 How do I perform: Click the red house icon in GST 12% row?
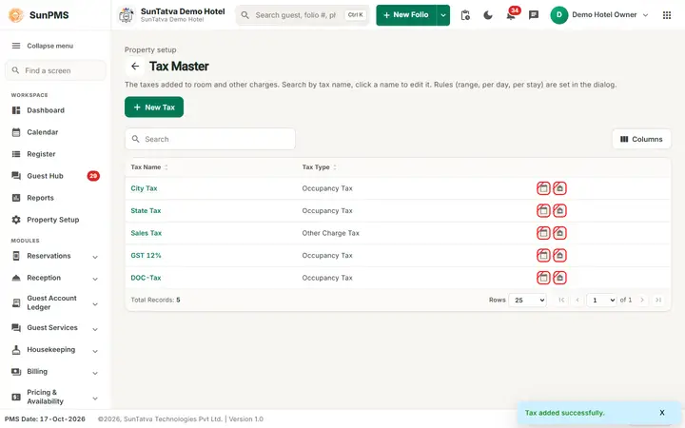click(559, 256)
